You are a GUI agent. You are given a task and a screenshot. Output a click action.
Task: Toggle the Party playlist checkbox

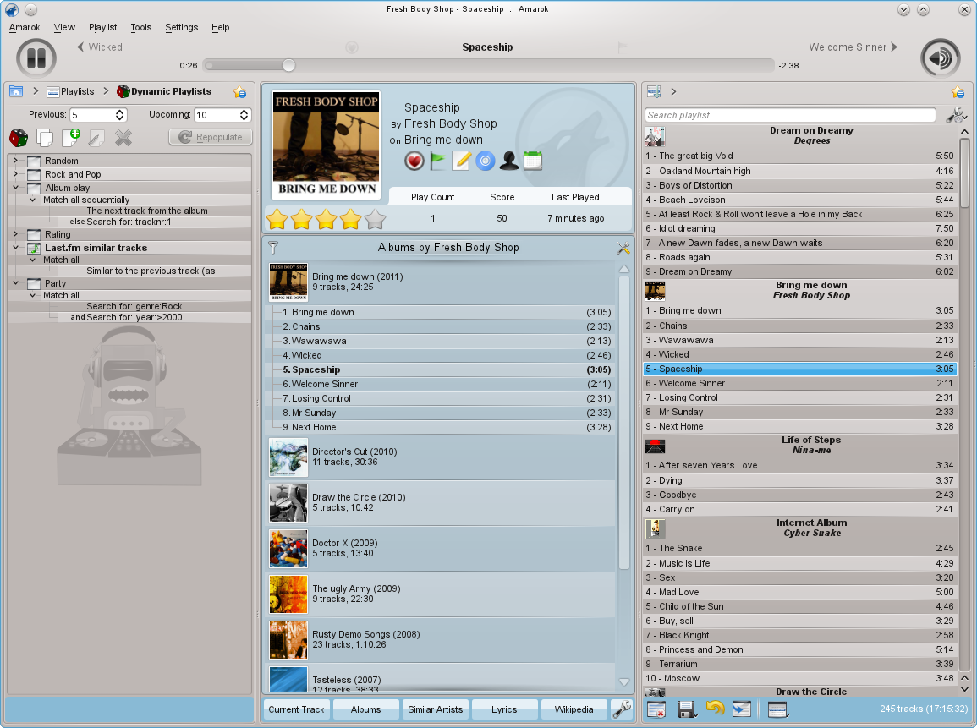pyautogui.click(x=32, y=283)
